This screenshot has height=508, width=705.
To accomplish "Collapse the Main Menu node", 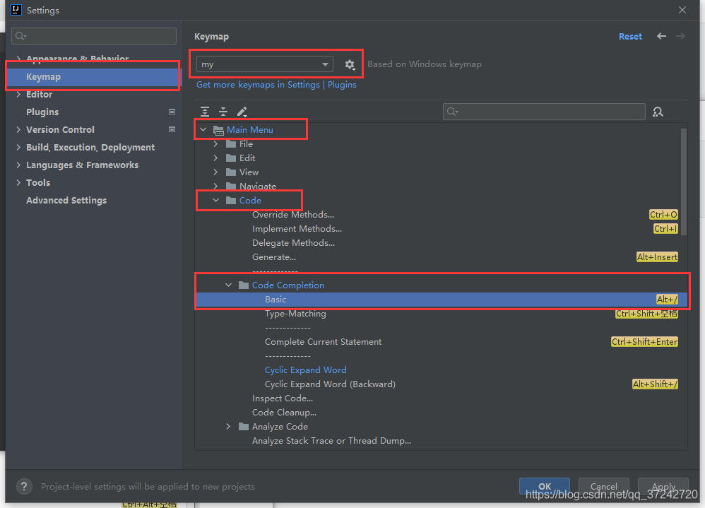I will coord(203,129).
